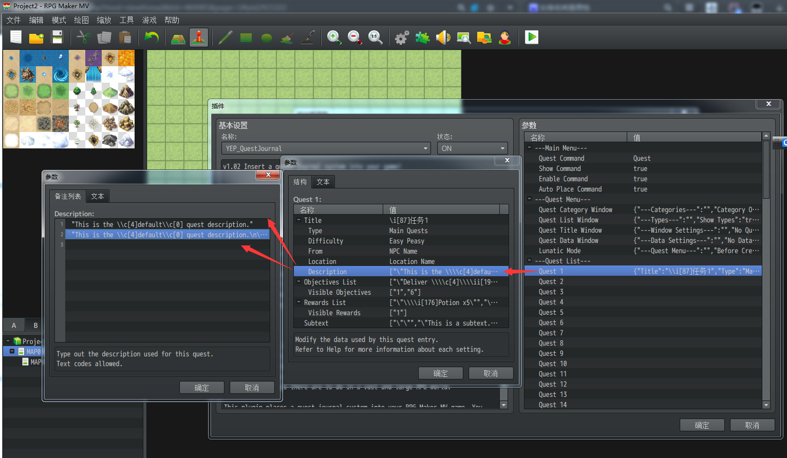This screenshot has height=458, width=787.
Task: Select the Event mode icon
Action: tap(199, 37)
